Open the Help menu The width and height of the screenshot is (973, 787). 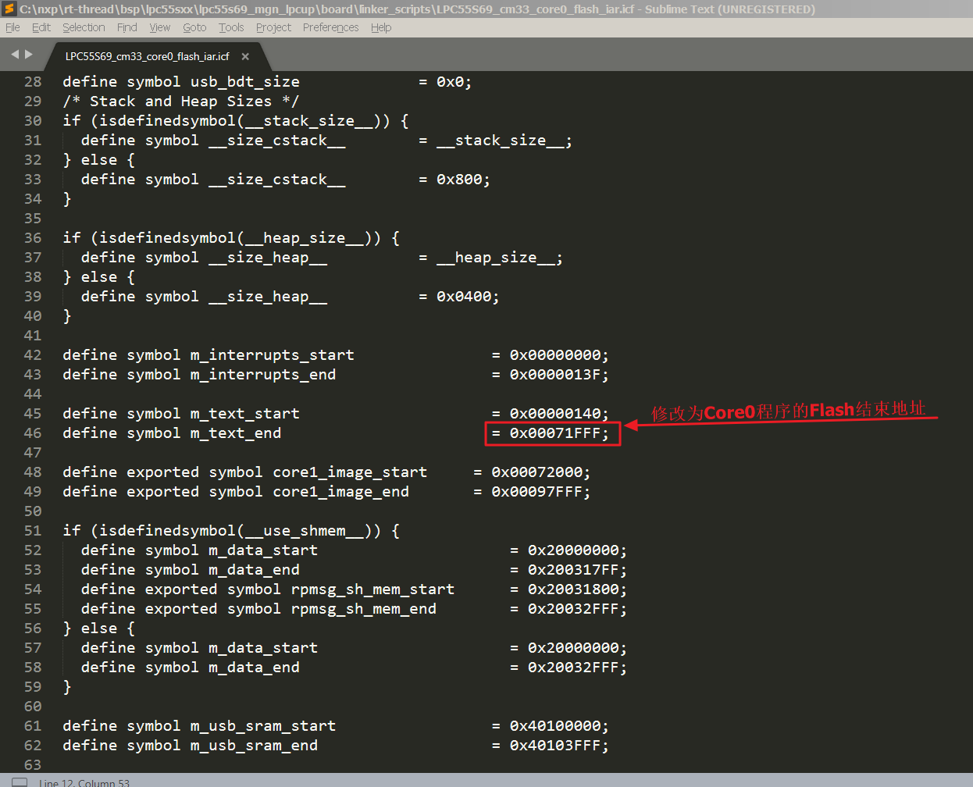click(381, 27)
